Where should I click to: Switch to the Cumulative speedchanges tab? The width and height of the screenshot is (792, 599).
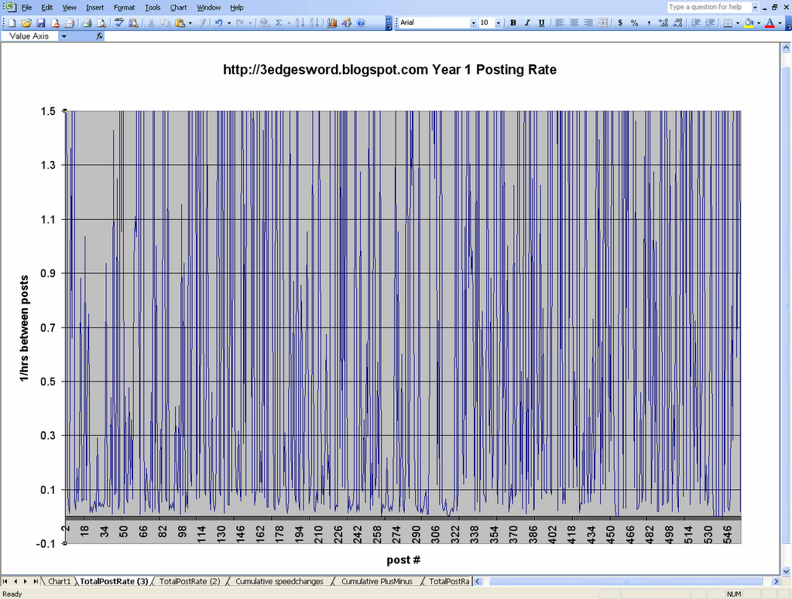click(279, 581)
